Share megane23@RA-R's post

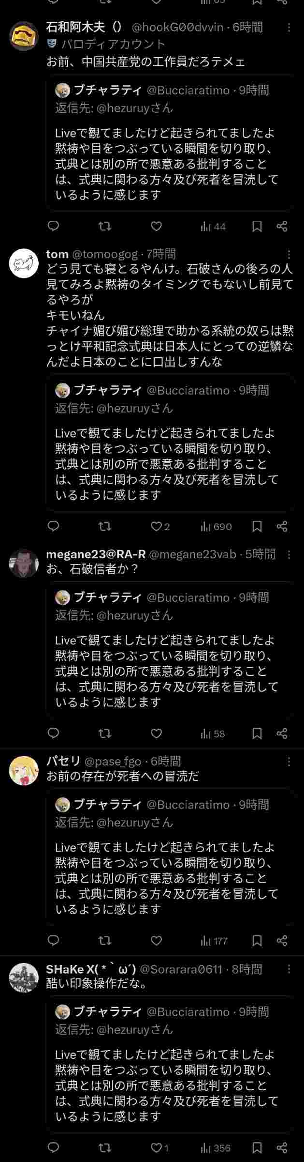[282, 734]
